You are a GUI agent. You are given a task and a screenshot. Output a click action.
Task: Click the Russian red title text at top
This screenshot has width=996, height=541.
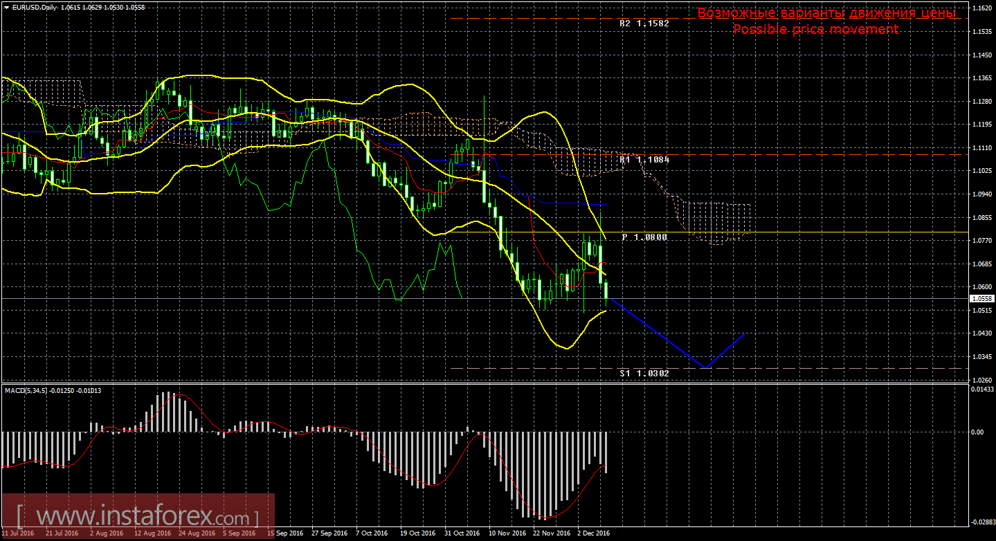coord(826,14)
